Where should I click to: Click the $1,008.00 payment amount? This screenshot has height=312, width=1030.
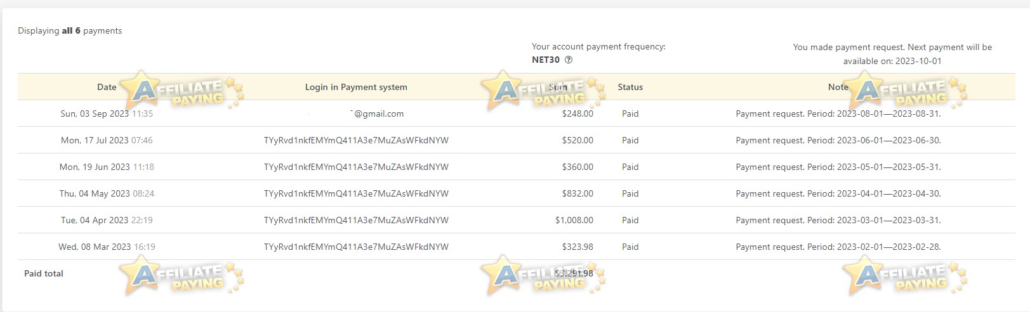574,220
